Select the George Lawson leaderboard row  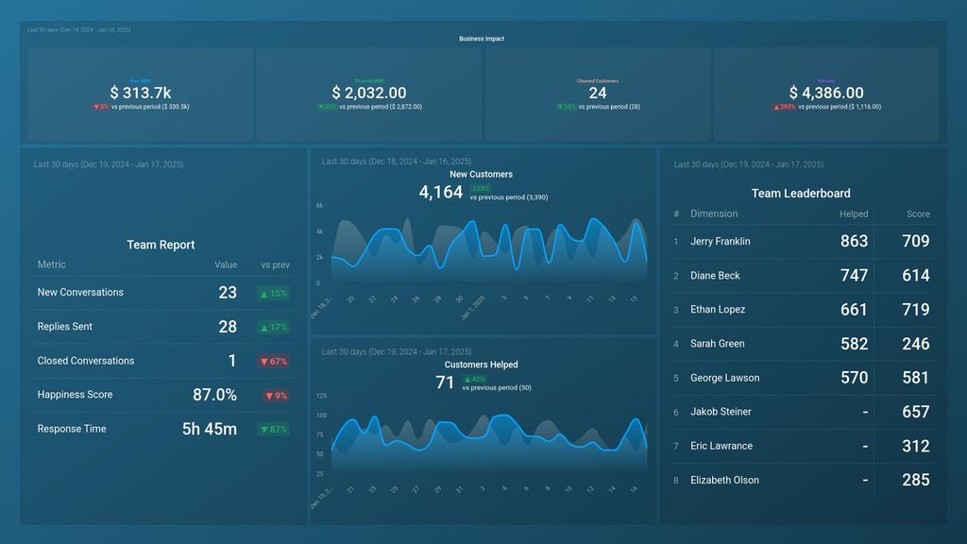point(802,378)
